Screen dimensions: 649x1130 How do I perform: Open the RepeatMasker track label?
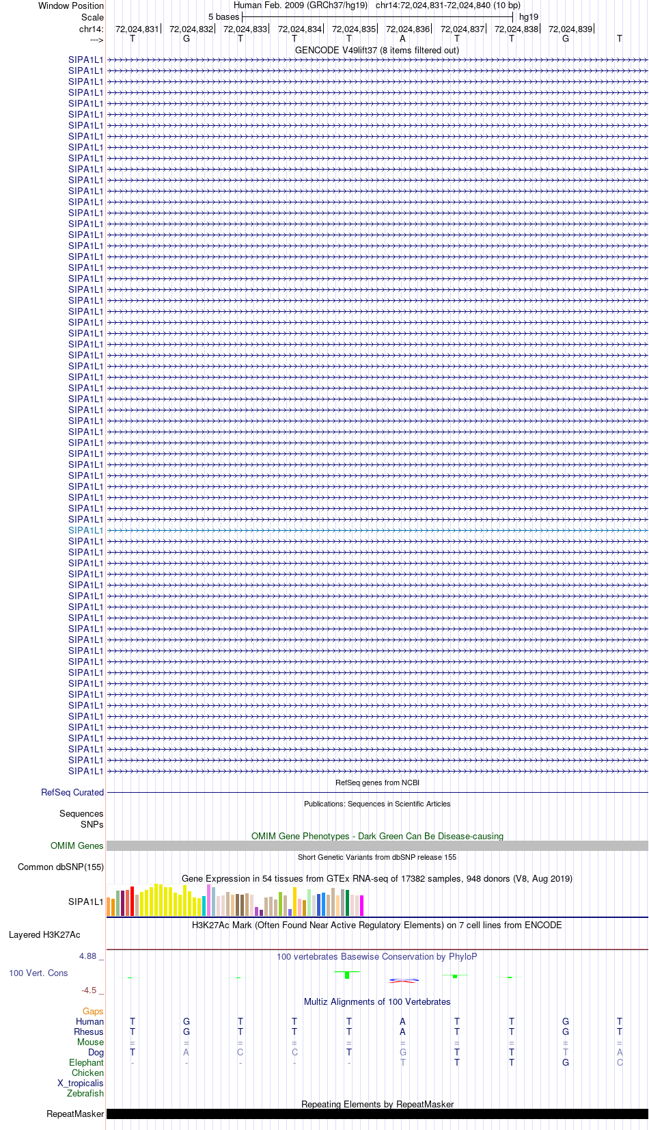pos(75,1114)
